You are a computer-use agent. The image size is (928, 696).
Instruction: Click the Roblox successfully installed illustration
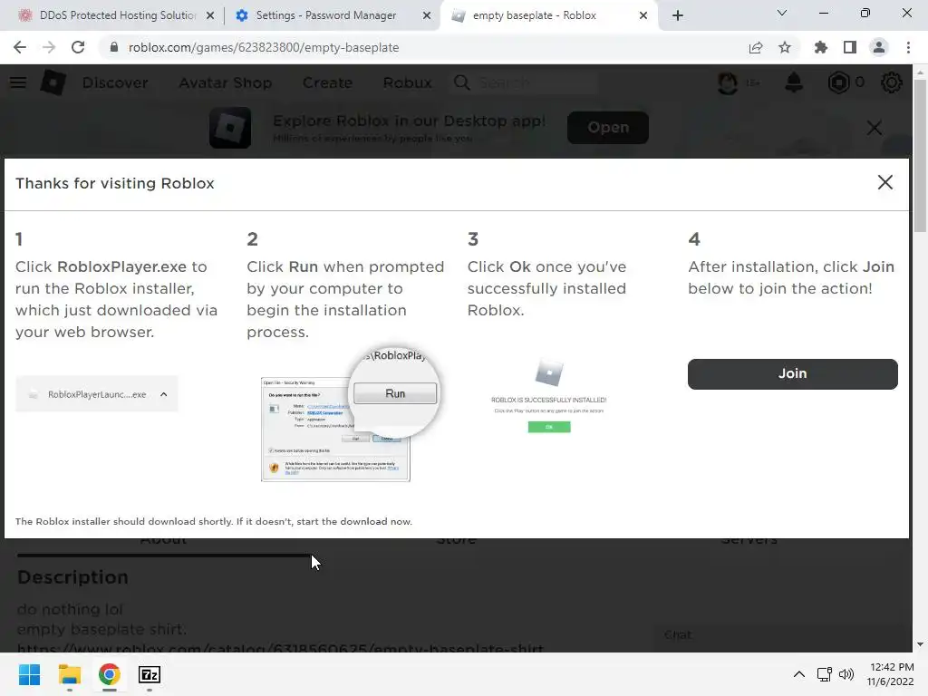coord(548,395)
